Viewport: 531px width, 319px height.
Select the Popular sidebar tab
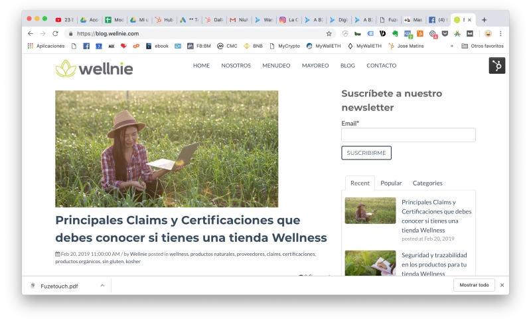391,183
